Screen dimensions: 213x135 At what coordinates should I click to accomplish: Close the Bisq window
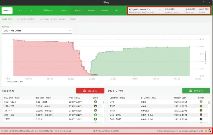209,2
